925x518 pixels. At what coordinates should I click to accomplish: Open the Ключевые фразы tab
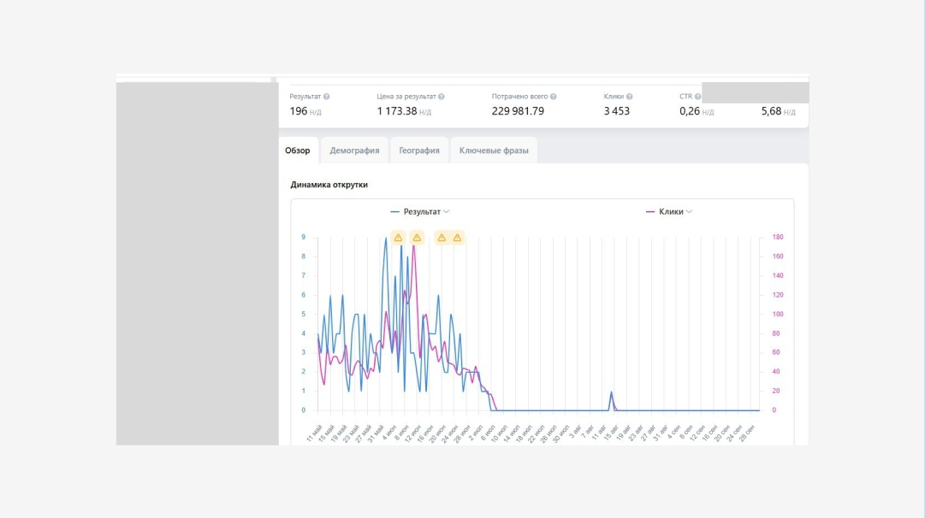click(x=494, y=150)
